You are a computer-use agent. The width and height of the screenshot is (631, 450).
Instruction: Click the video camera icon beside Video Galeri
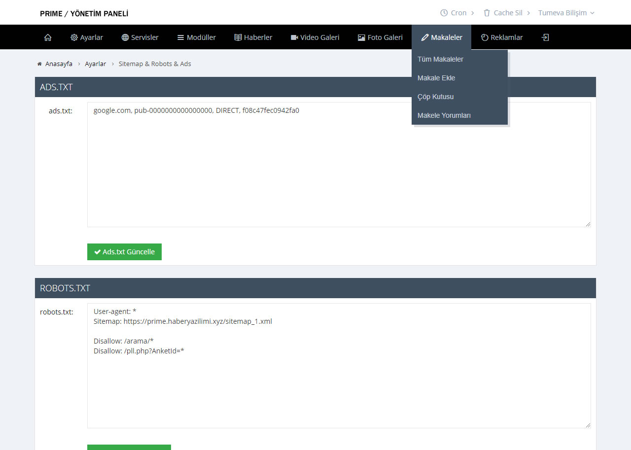pos(294,37)
